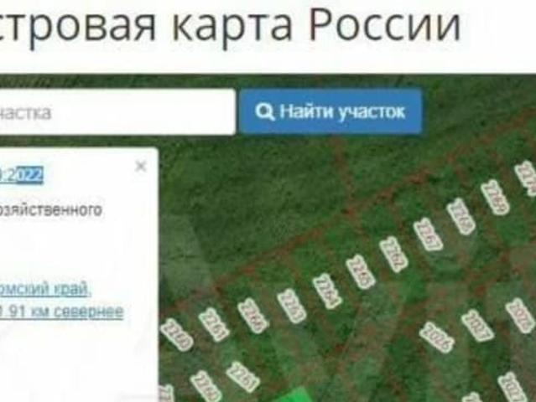This screenshot has width=536, height=402.
Task: Click the bright green highlighted parcel
Action: tap(294, 395)
